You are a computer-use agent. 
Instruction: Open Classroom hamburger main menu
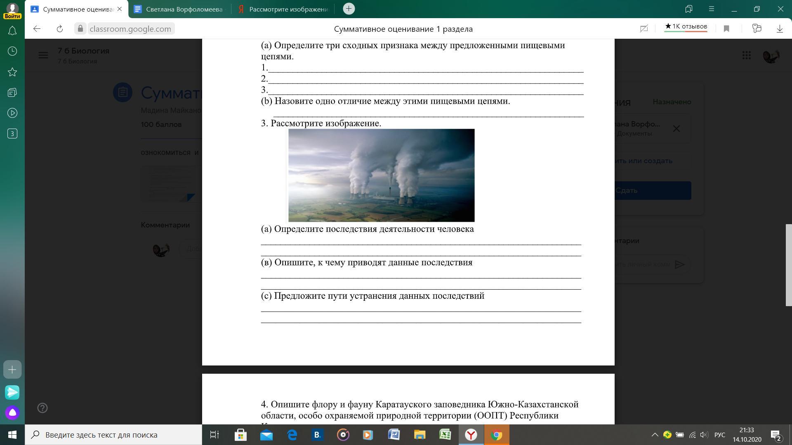coord(43,55)
